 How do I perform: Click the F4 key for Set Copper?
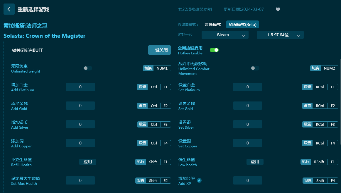[333, 143]
